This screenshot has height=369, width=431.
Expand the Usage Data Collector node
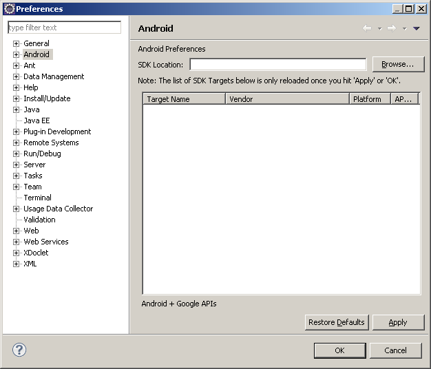(16, 209)
